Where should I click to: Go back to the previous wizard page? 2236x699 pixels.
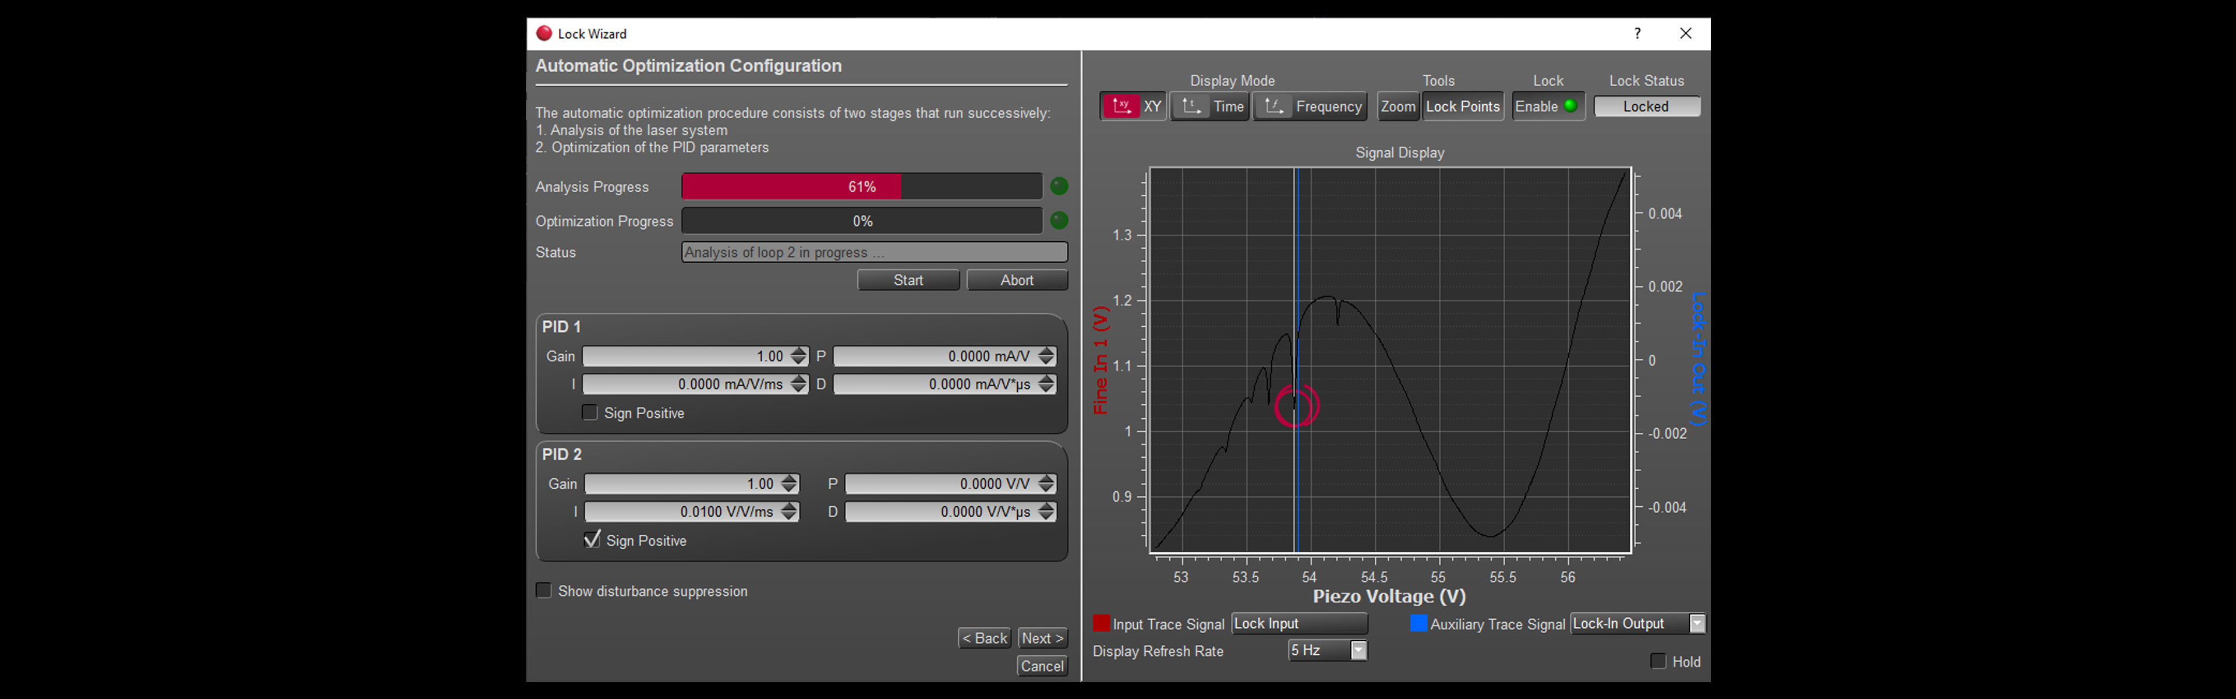tap(984, 638)
